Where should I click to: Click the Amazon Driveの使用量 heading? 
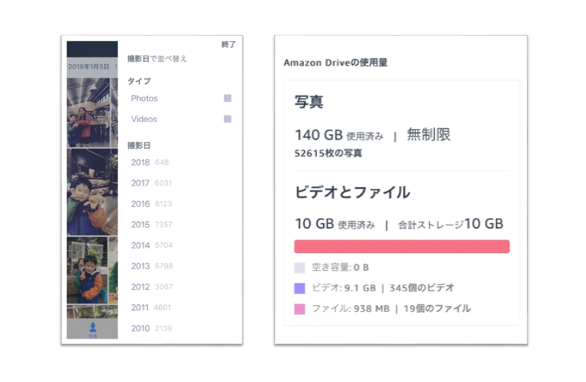pyautogui.click(x=335, y=62)
